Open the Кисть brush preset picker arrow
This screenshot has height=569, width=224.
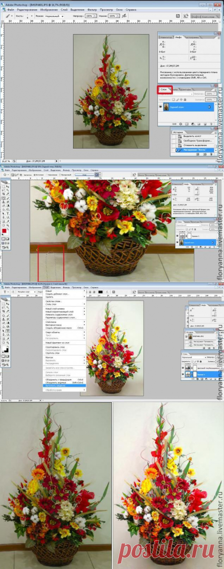coord(32,16)
